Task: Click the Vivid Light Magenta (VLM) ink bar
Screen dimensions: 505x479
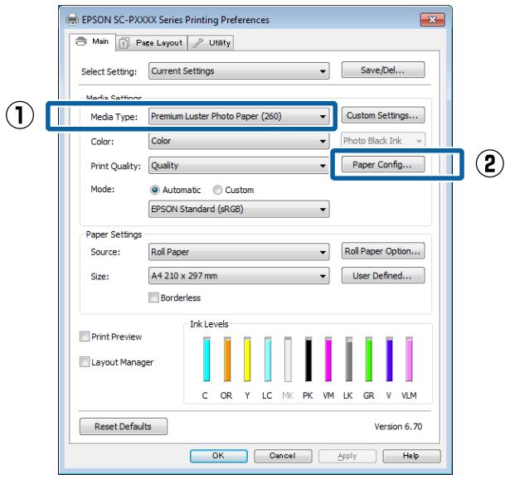Action: tap(409, 360)
